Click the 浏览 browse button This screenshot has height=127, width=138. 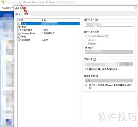(x=126, y=64)
